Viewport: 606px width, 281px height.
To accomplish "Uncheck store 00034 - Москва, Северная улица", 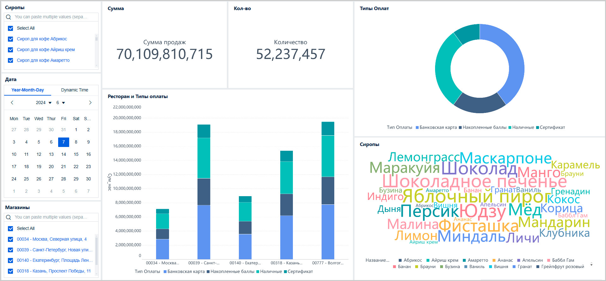I will [10, 239].
